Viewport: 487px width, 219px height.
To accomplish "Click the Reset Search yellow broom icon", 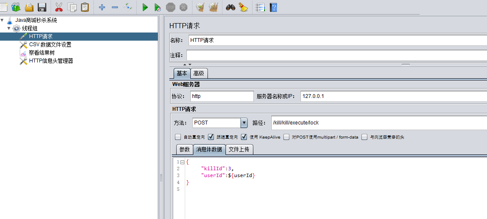I will pos(243,7).
